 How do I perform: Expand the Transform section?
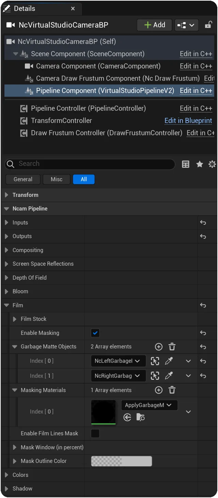click(6, 195)
